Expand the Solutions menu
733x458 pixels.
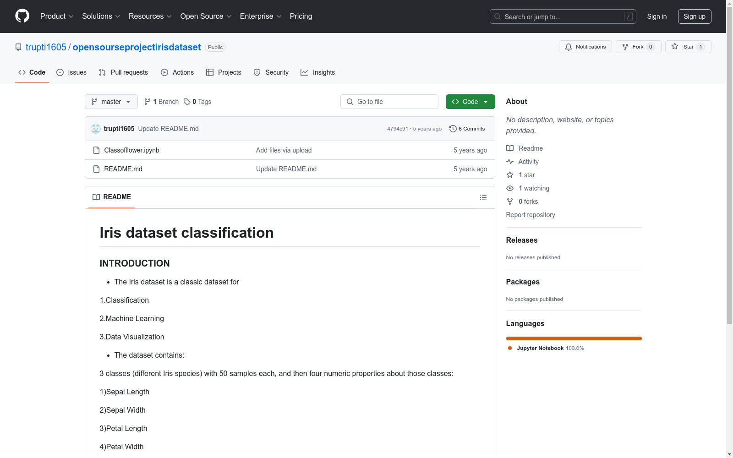point(101,16)
